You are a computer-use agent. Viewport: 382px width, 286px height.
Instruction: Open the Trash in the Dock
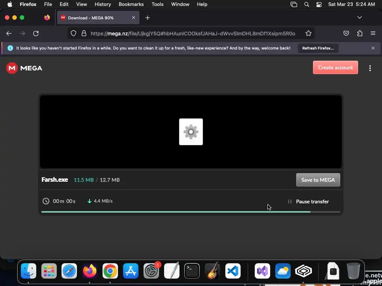click(353, 271)
